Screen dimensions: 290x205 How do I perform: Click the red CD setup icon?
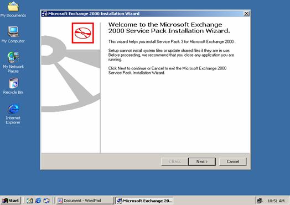[x=82, y=33]
